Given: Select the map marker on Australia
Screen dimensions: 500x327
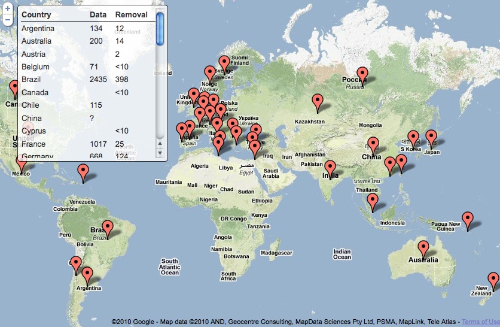Looking at the screenshot, I should 423,248.
